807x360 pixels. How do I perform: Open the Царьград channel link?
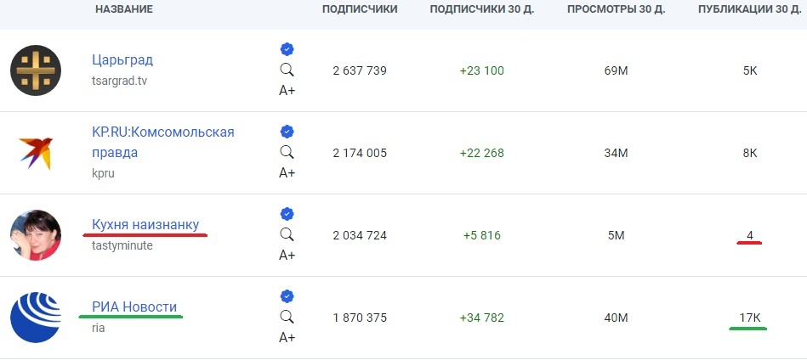[122, 60]
